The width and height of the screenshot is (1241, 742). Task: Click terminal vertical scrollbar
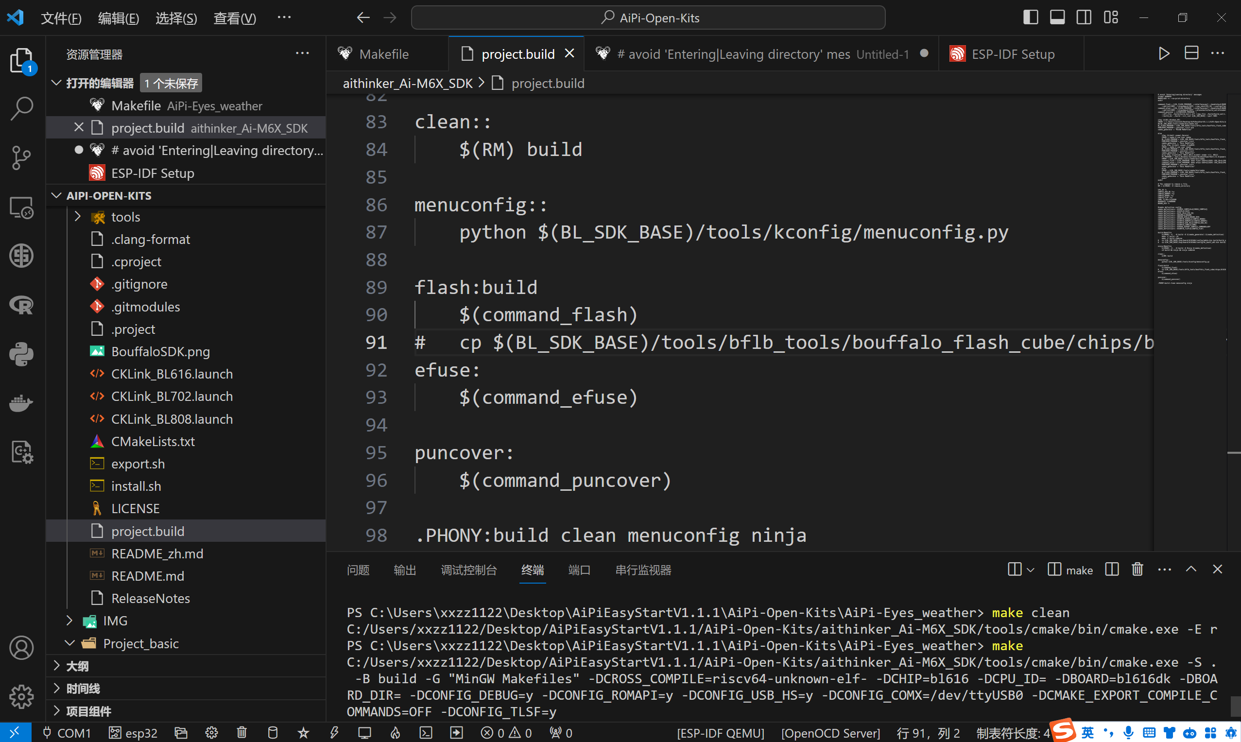(x=1236, y=707)
